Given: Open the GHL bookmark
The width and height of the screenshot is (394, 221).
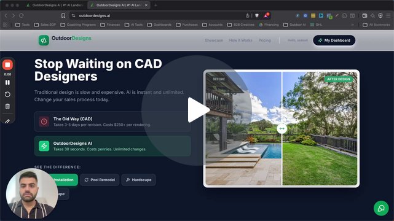Looking at the screenshot, I should (x=316, y=25).
